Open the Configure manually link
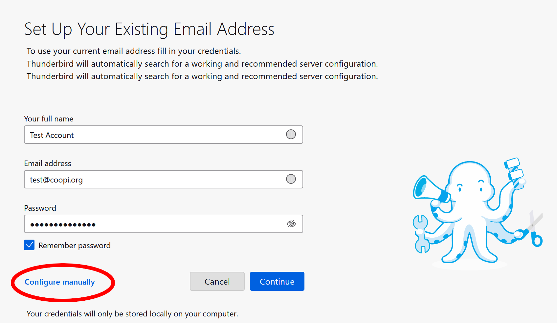Viewport: 557px width, 323px height. (60, 282)
